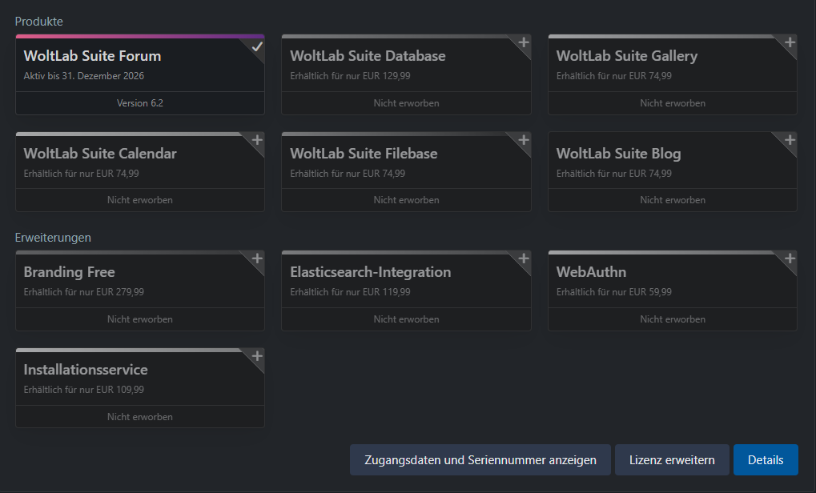The height and width of the screenshot is (493, 816).
Task: Click the plus icon on WoltLab Suite Database
Action: coord(524,43)
